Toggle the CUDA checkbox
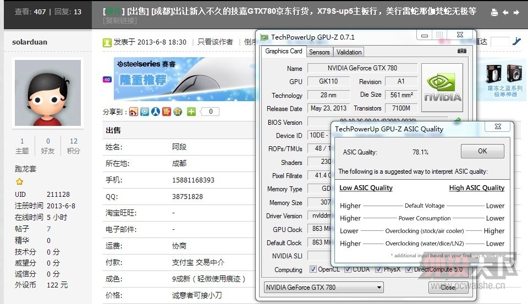 (348, 269)
